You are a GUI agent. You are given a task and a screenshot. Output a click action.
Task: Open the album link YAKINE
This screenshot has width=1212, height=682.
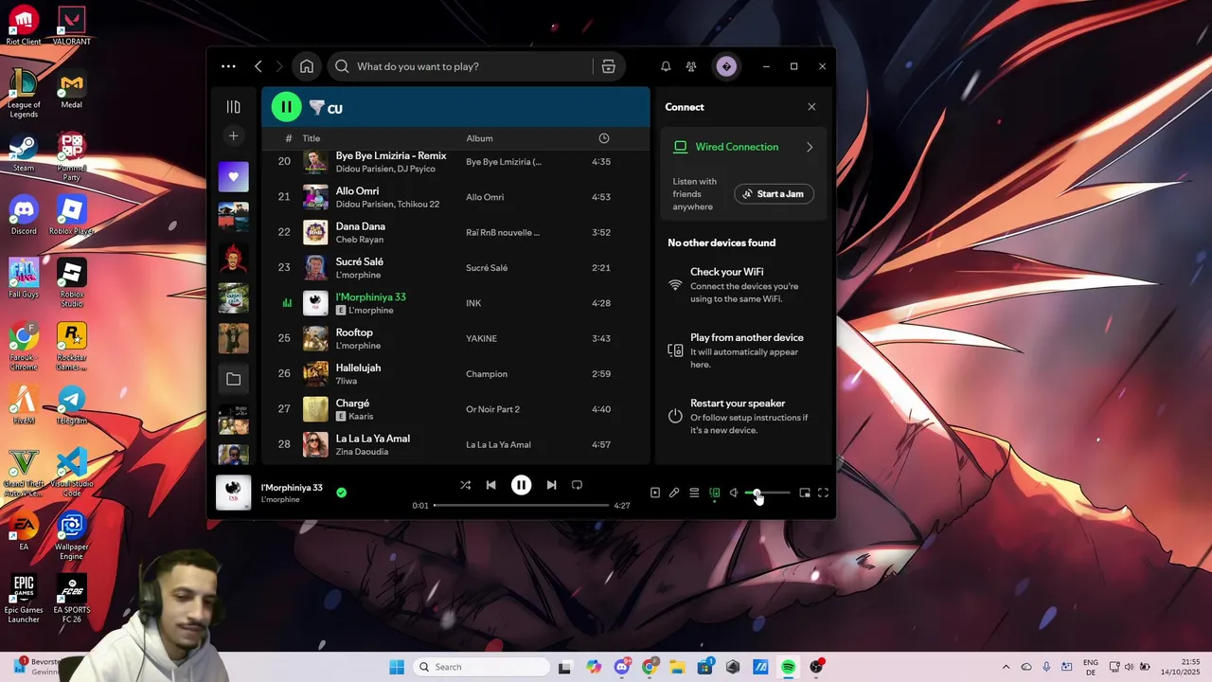(482, 338)
